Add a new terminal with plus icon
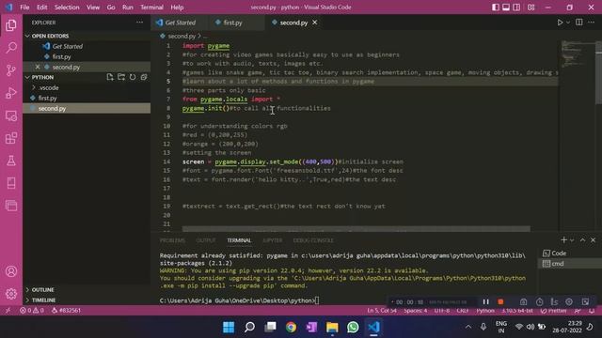 point(563,240)
